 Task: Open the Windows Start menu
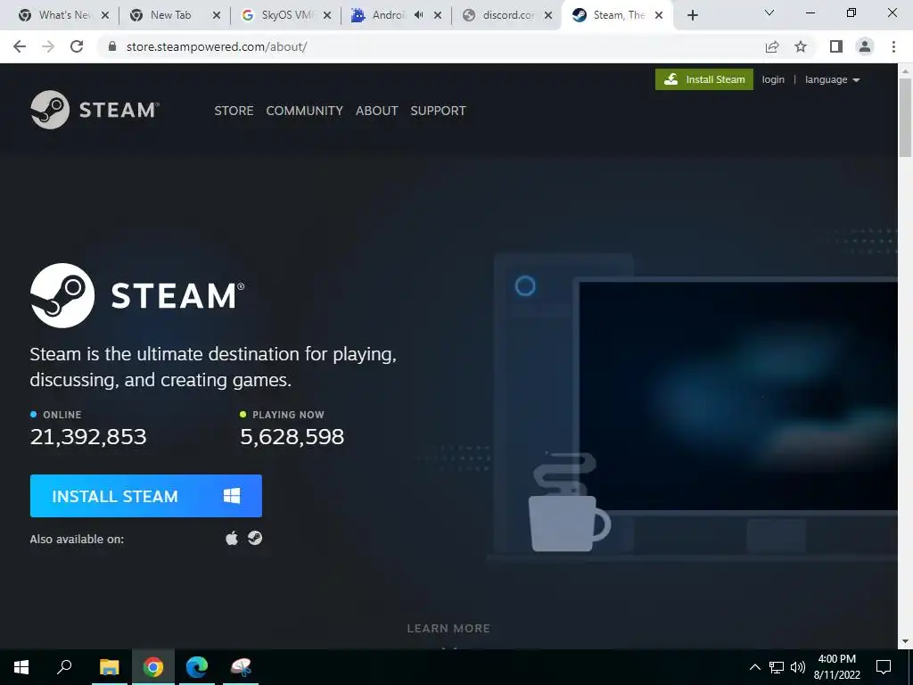click(x=21, y=667)
